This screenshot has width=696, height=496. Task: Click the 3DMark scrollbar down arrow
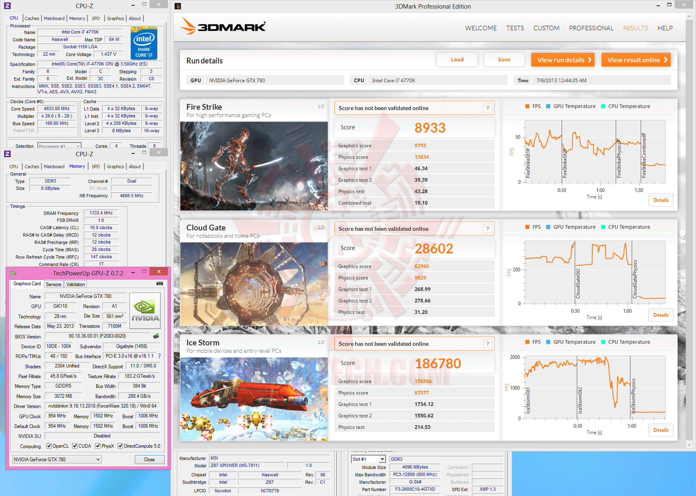(689, 445)
